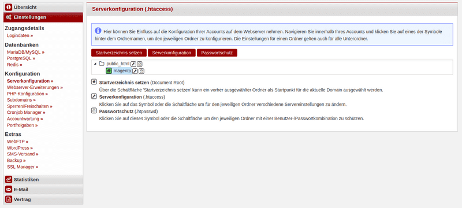Open the Logindaten link
The image size is (462, 208).
click(20, 35)
